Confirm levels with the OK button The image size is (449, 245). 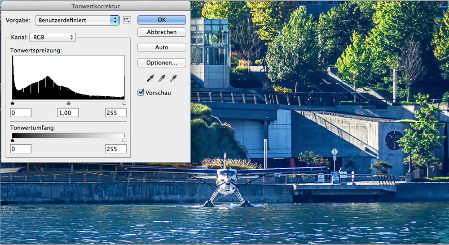[162, 20]
